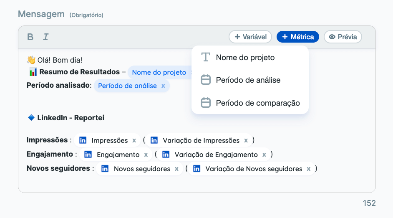Delete Variação de Novos seguidores chip

pos(308,169)
